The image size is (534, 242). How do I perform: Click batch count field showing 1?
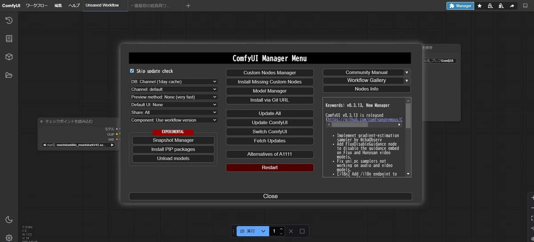tap(274, 231)
